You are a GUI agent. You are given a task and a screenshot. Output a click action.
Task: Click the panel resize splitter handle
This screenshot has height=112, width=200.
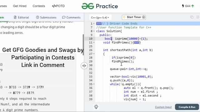pos(84,66)
